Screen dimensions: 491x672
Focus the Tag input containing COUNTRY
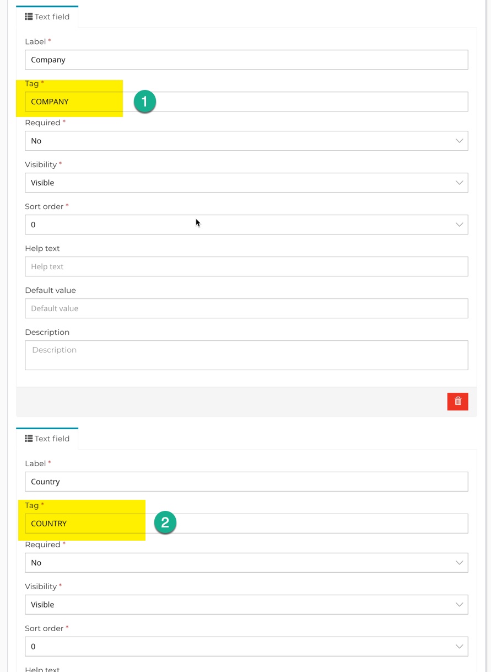tap(246, 524)
